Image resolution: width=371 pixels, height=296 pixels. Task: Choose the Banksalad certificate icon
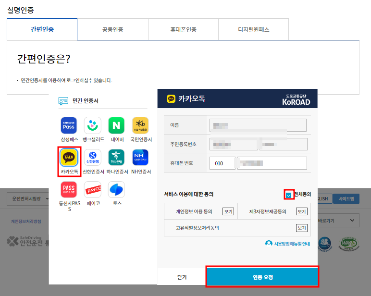click(x=93, y=125)
